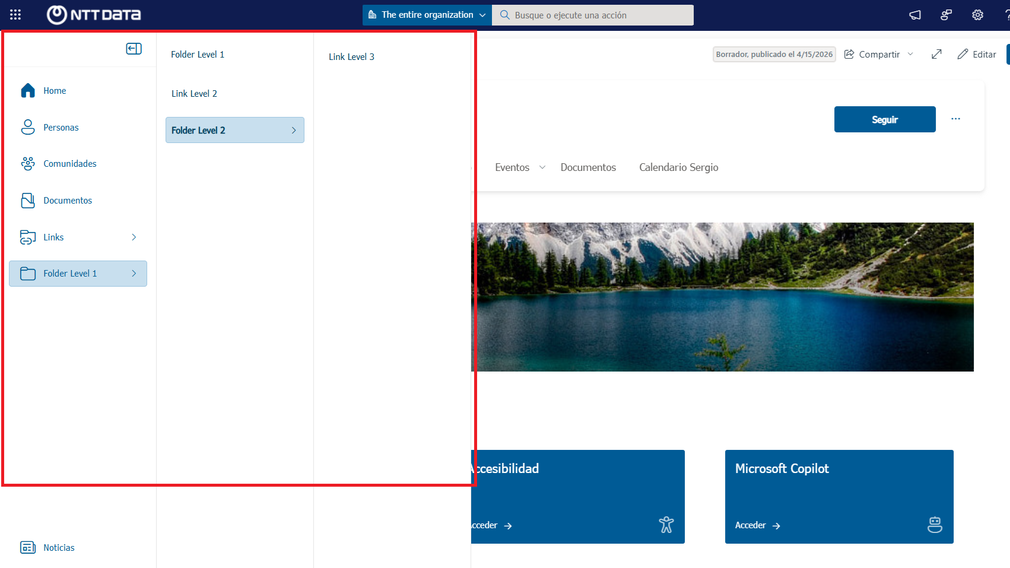Open the chat people icon in header

[946, 15]
